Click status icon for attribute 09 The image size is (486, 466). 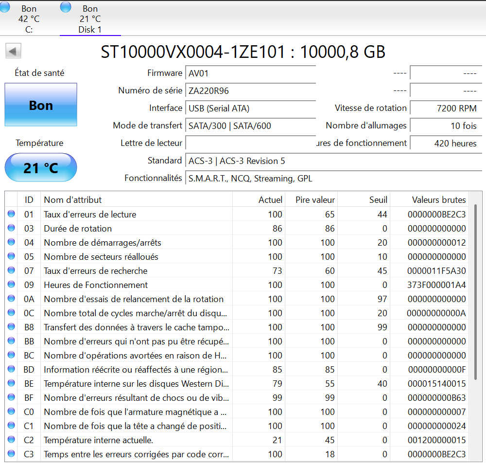(x=11, y=285)
